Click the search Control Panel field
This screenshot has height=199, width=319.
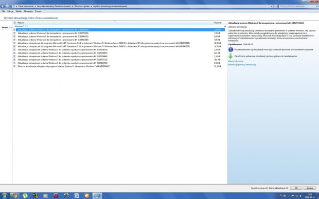click(297, 6)
